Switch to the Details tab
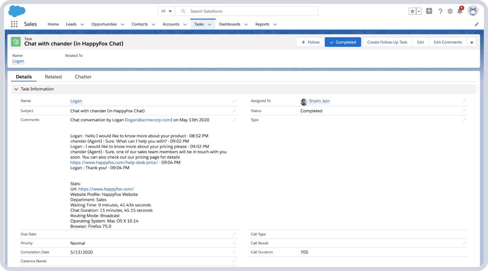 point(24,77)
